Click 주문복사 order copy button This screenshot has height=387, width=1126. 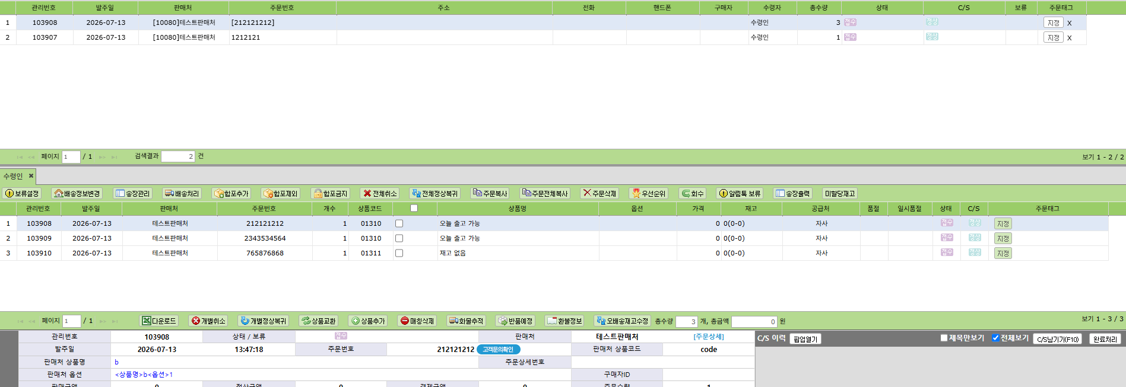pos(490,193)
